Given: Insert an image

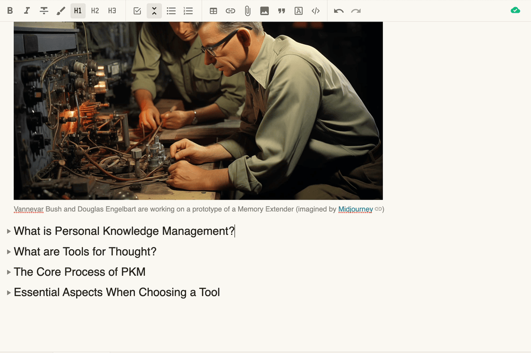Looking at the screenshot, I should [x=264, y=11].
